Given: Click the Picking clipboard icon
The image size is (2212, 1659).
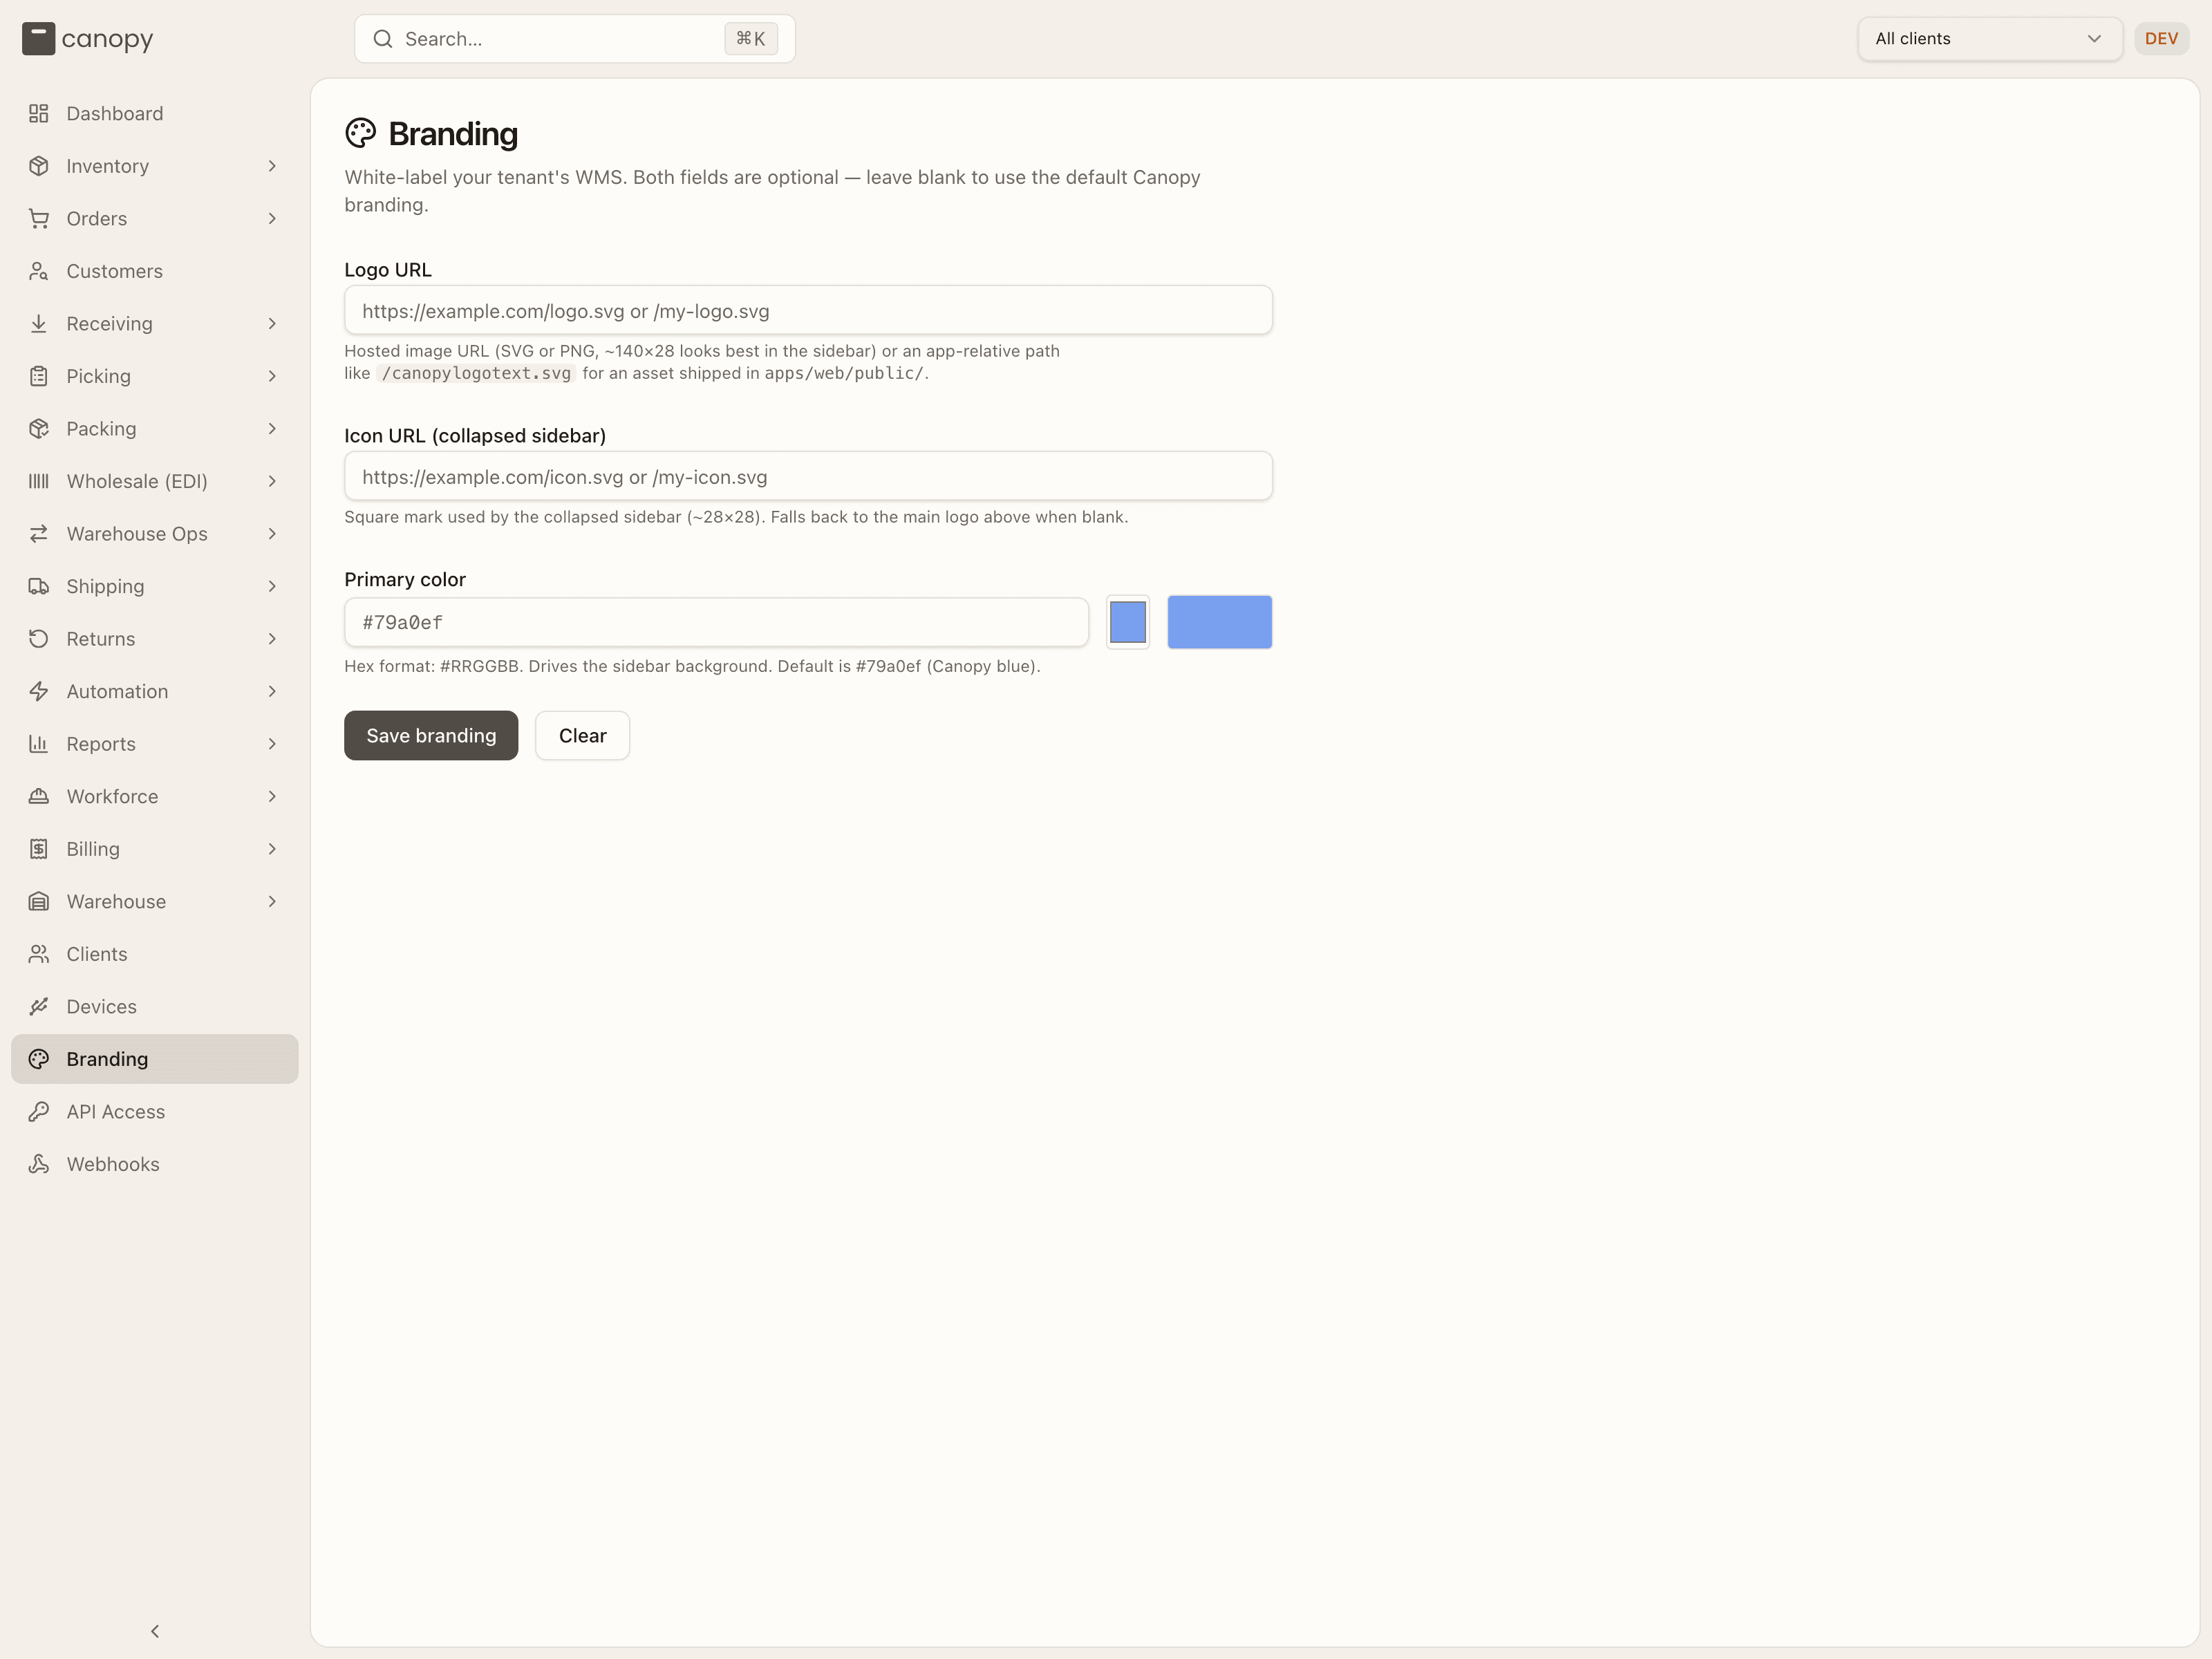Looking at the screenshot, I should 39,376.
